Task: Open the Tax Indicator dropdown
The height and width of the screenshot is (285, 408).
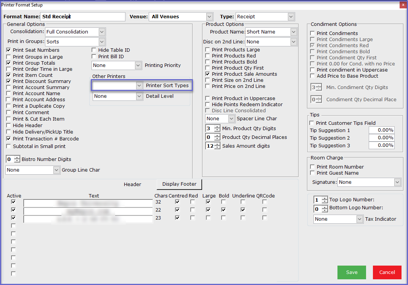Action: [338, 219]
